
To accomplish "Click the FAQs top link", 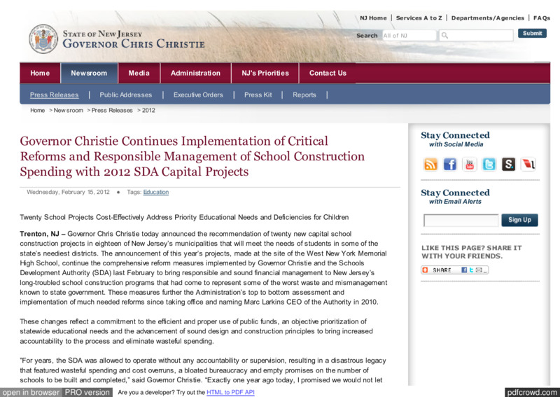I will pyautogui.click(x=541, y=18).
